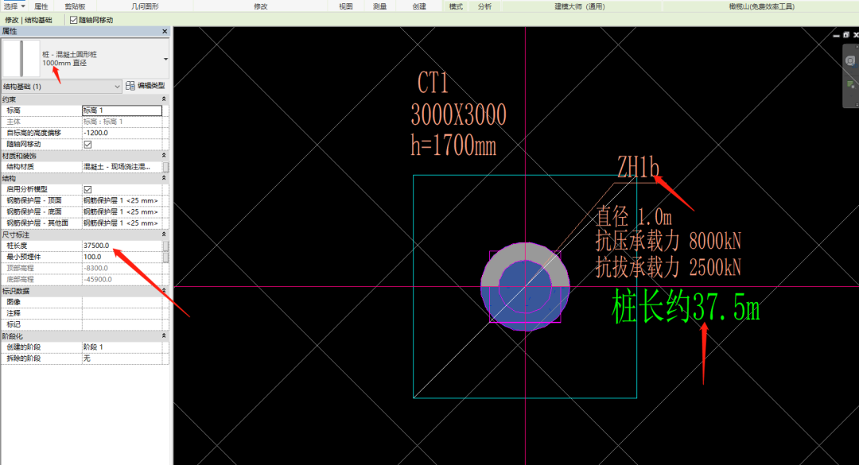The image size is (859, 465).
Task: Click the 建模大师 (通用) panel label
Action: click(x=580, y=6)
